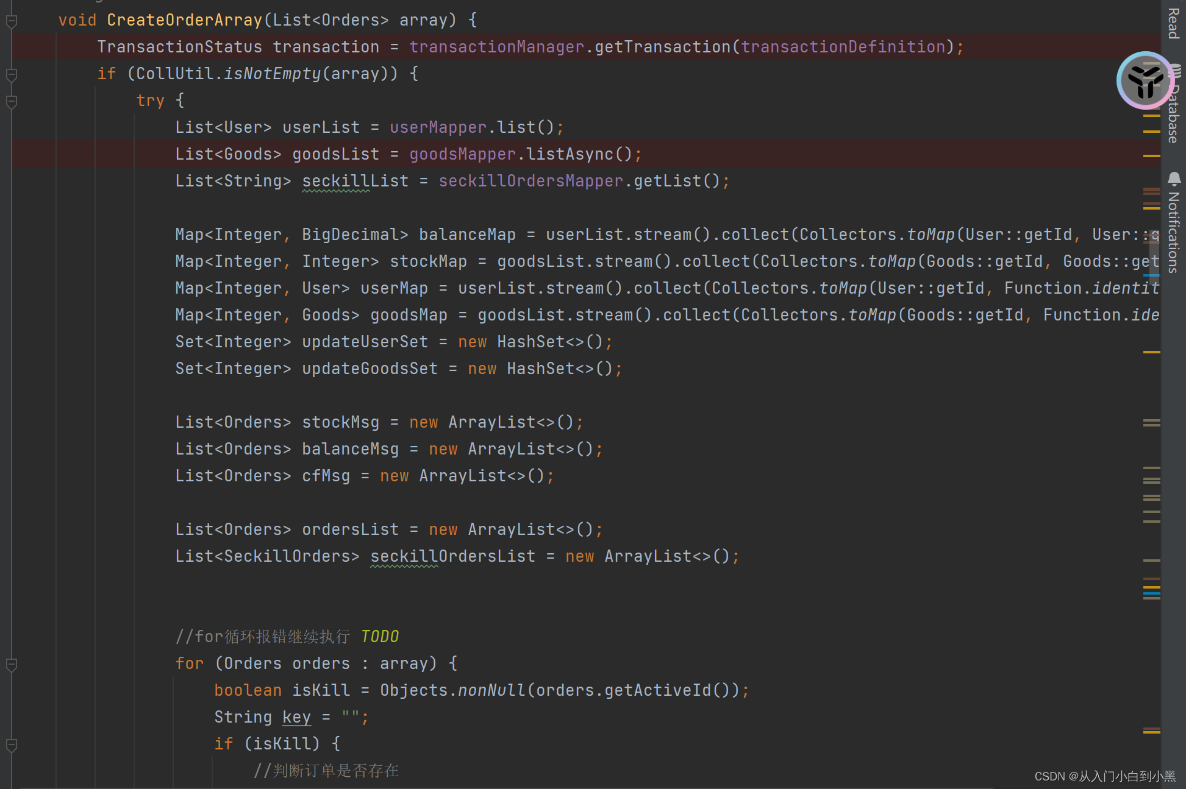The width and height of the screenshot is (1186, 789).
Task: Click the updateGoodsSet variable name
Action: [x=370, y=369]
